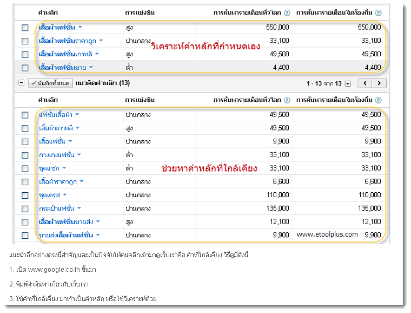
Task: Click help icon beside lower local monthly searches header
Action: 378,100
